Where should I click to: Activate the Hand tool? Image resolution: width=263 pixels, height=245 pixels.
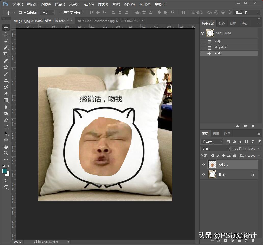pos(6,147)
